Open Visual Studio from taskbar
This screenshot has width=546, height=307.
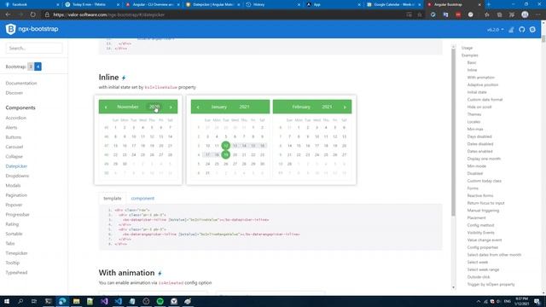pos(104,301)
